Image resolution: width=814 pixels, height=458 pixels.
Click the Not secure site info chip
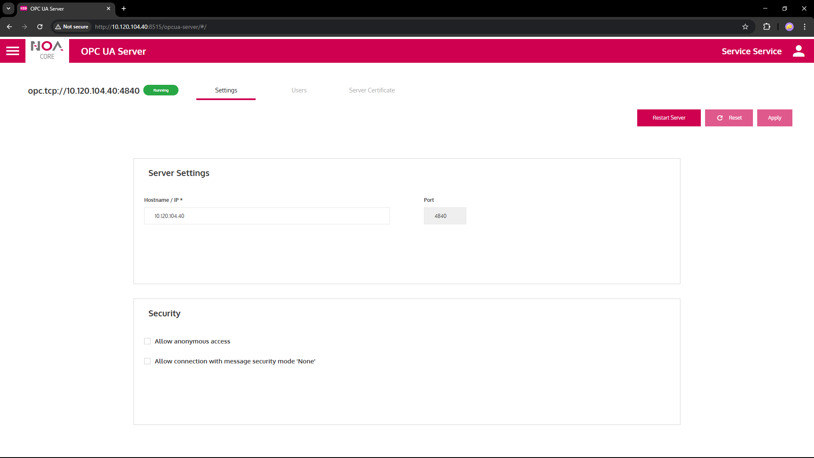[x=72, y=27]
